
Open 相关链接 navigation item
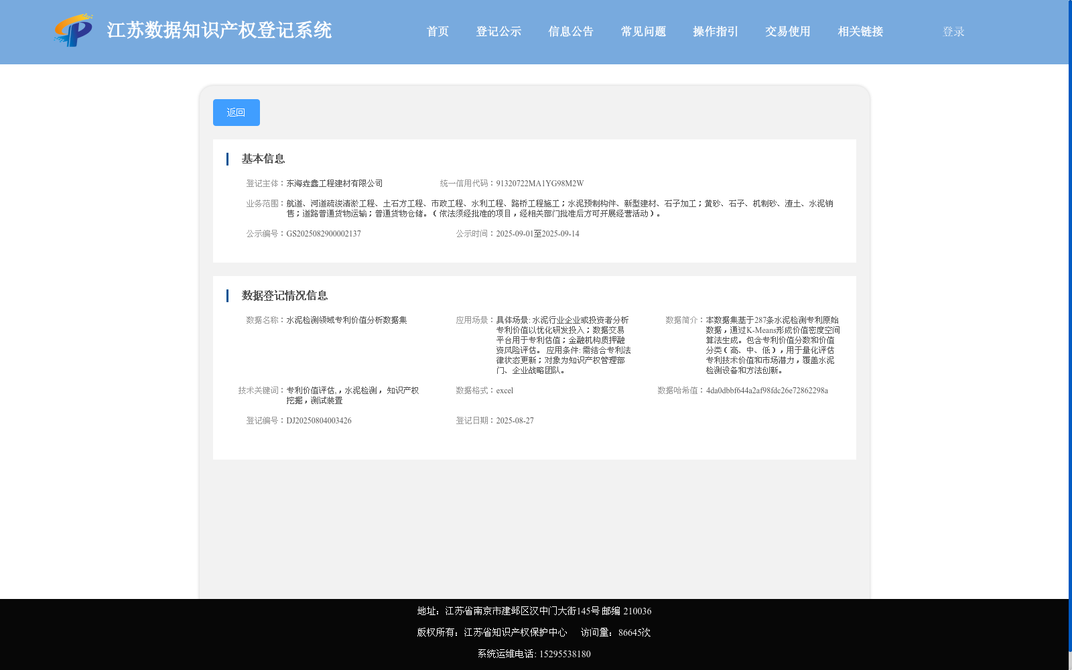point(860,31)
